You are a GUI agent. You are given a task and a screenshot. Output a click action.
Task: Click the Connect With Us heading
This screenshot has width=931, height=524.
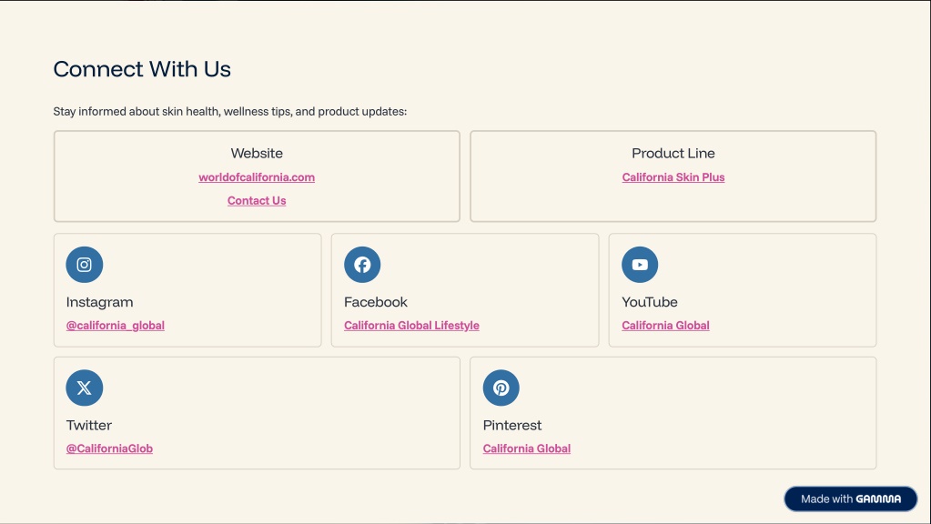[142, 69]
